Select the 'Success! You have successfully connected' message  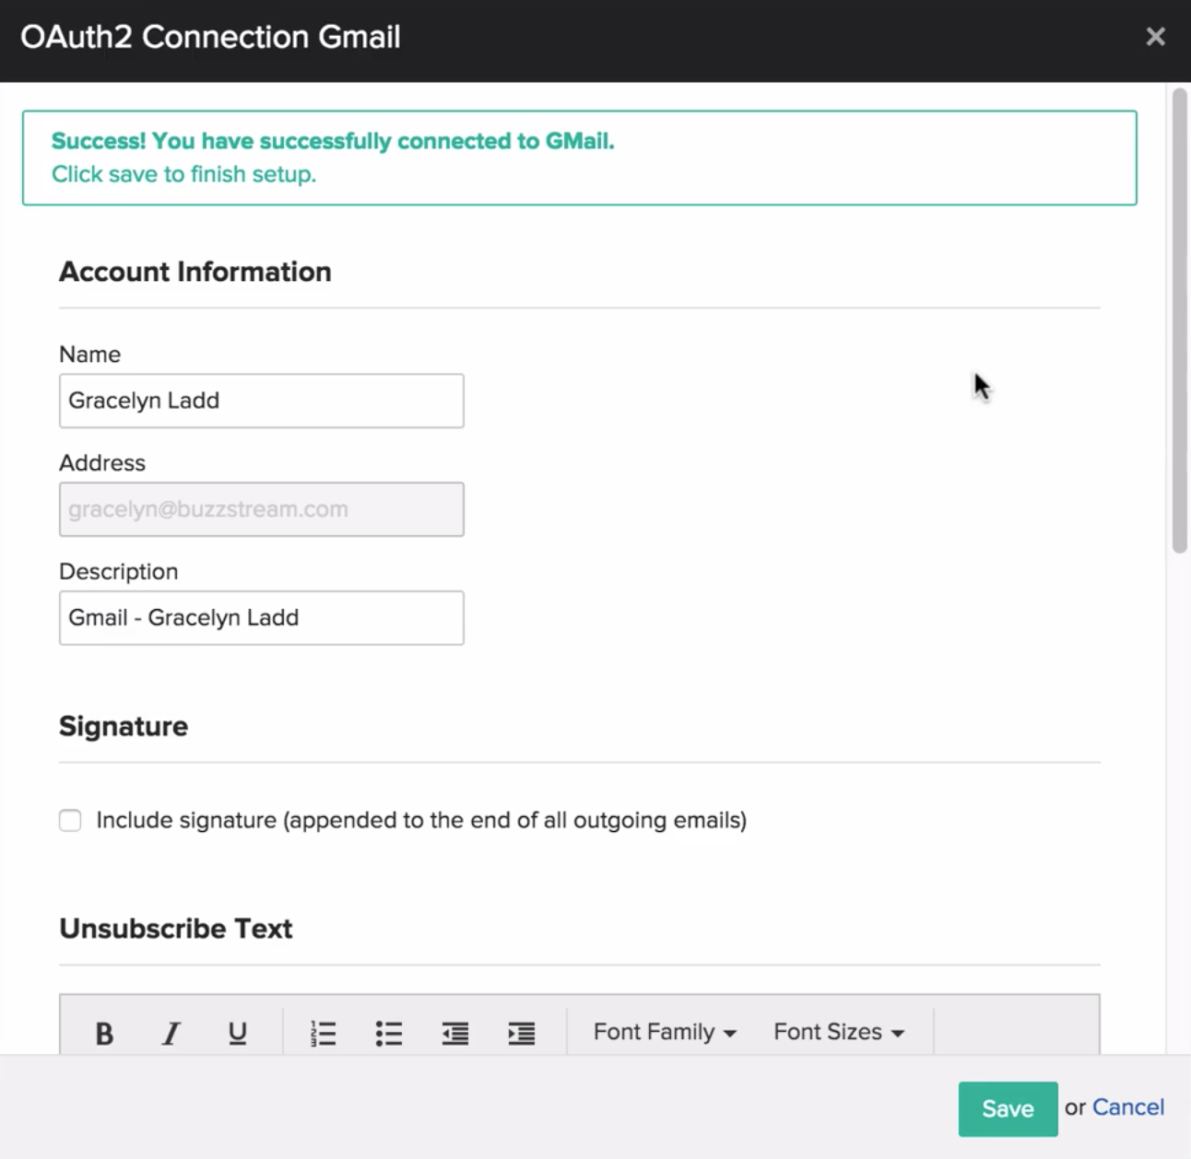[x=333, y=141]
